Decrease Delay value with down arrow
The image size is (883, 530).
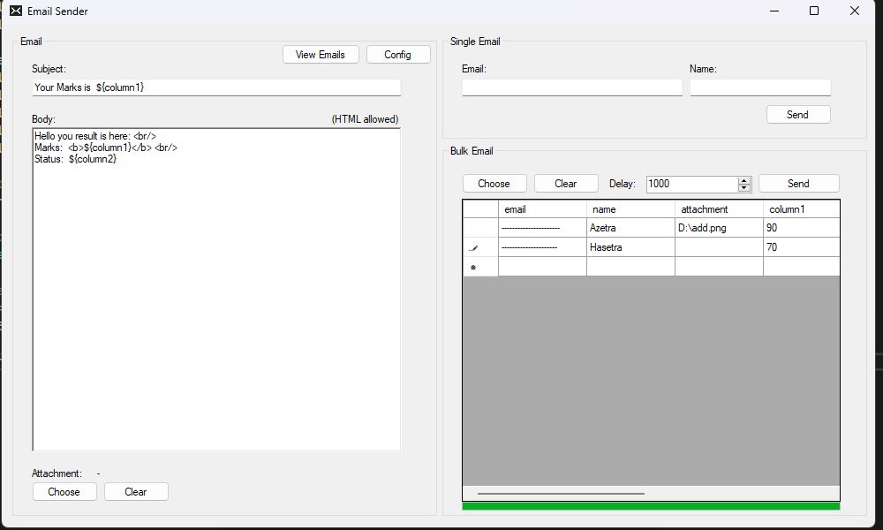coord(744,187)
